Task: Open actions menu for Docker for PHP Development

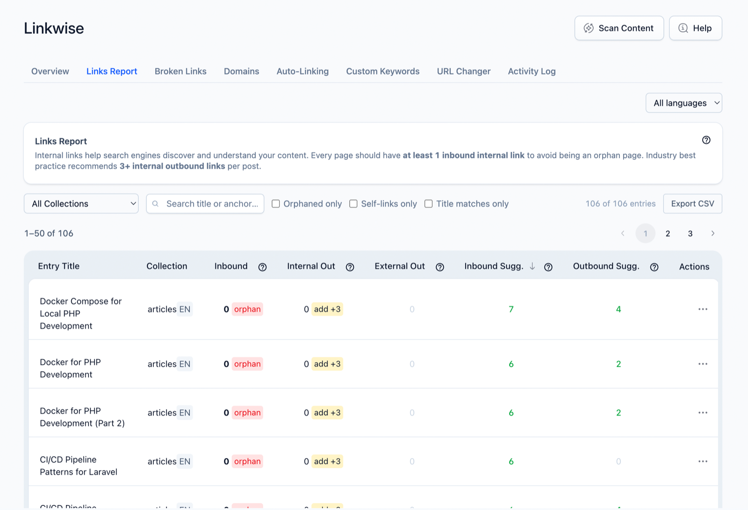Action: click(703, 364)
